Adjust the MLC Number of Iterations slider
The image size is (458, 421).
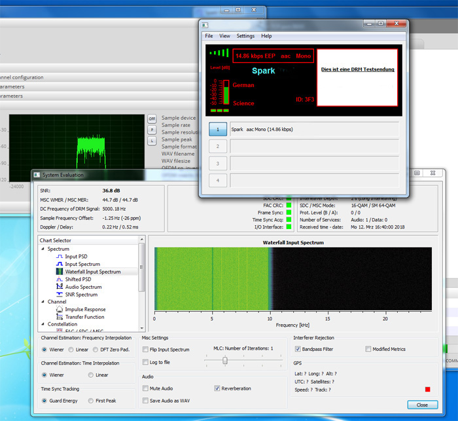[x=225, y=360]
